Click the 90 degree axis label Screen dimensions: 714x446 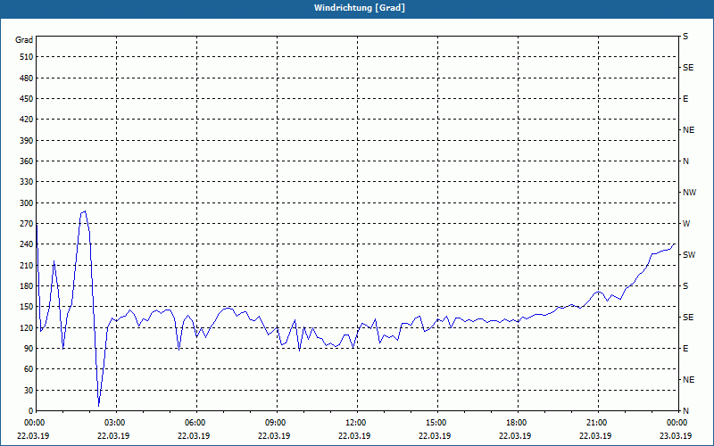tap(29, 349)
